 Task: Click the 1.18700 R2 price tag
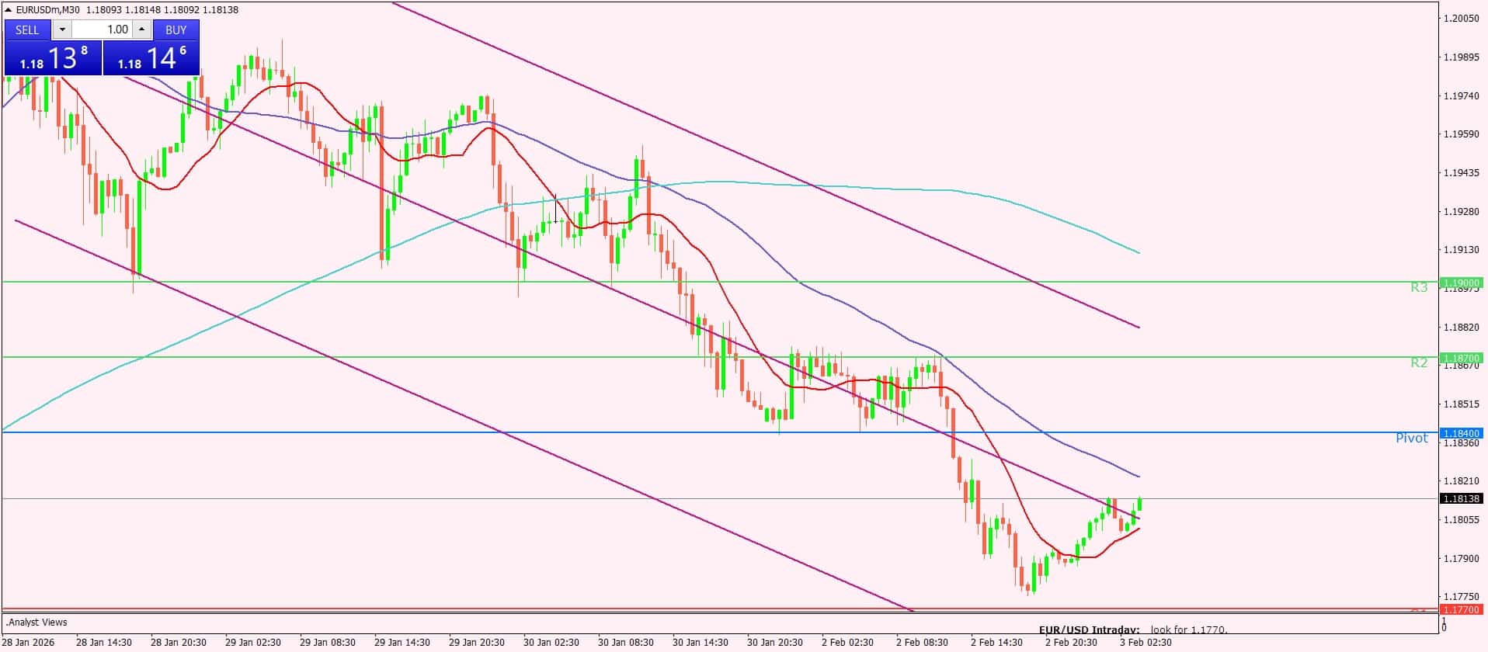coord(1461,358)
